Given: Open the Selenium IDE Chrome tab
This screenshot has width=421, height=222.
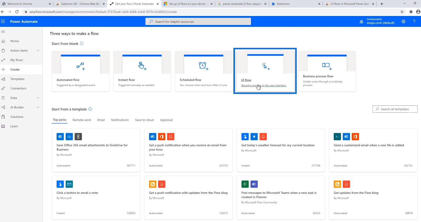Looking at the screenshot, I should 80,4.
